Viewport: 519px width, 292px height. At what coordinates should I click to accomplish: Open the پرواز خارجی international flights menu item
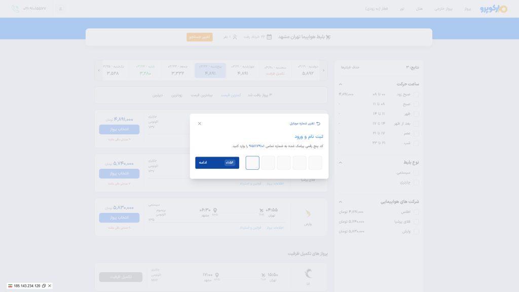pos(443,9)
